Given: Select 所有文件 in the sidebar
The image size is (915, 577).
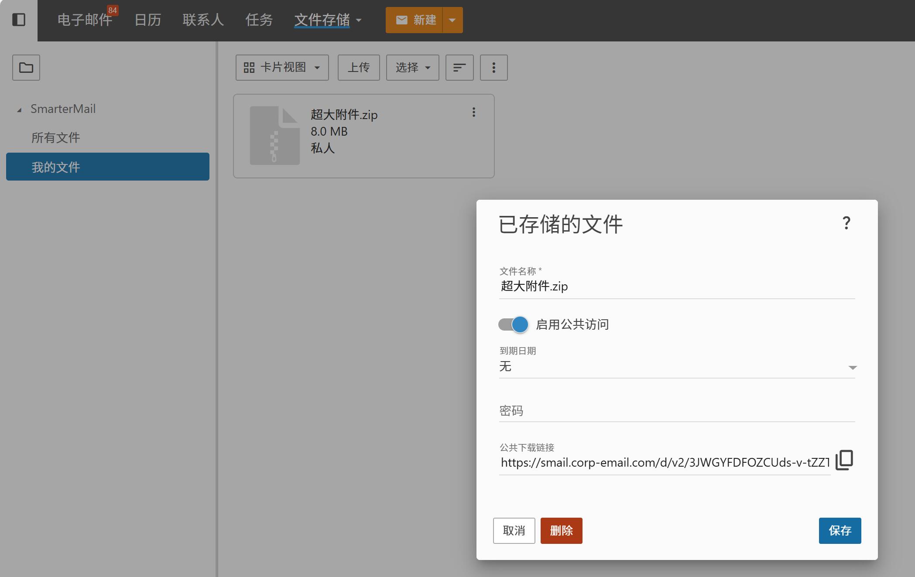Looking at the screenshot, I should pos(56,138).
